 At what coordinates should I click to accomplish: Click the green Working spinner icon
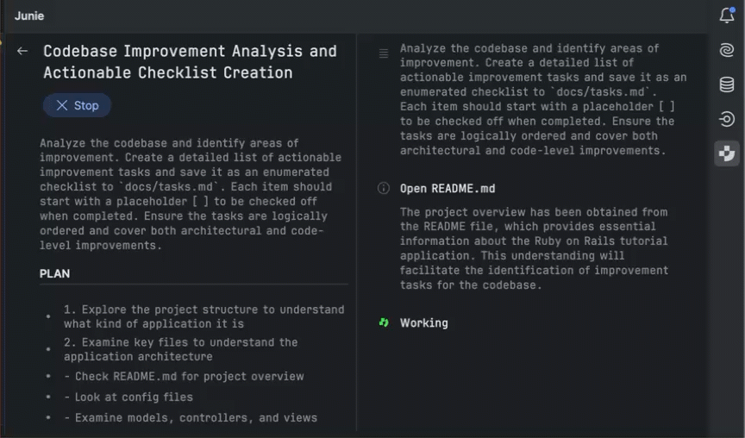click(x=384, y=323)
